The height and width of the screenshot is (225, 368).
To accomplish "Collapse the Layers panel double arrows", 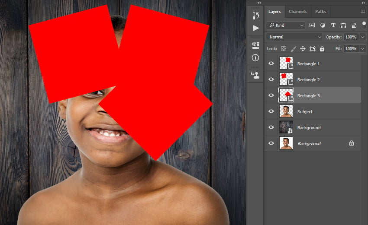I will [363, 3].
